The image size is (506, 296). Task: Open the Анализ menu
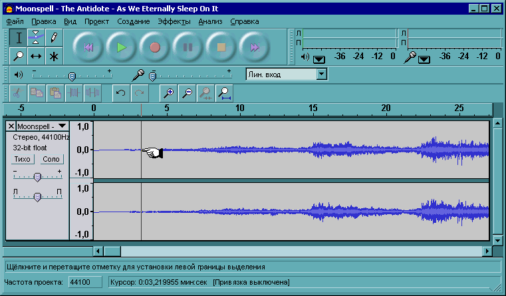click(210, 22)
